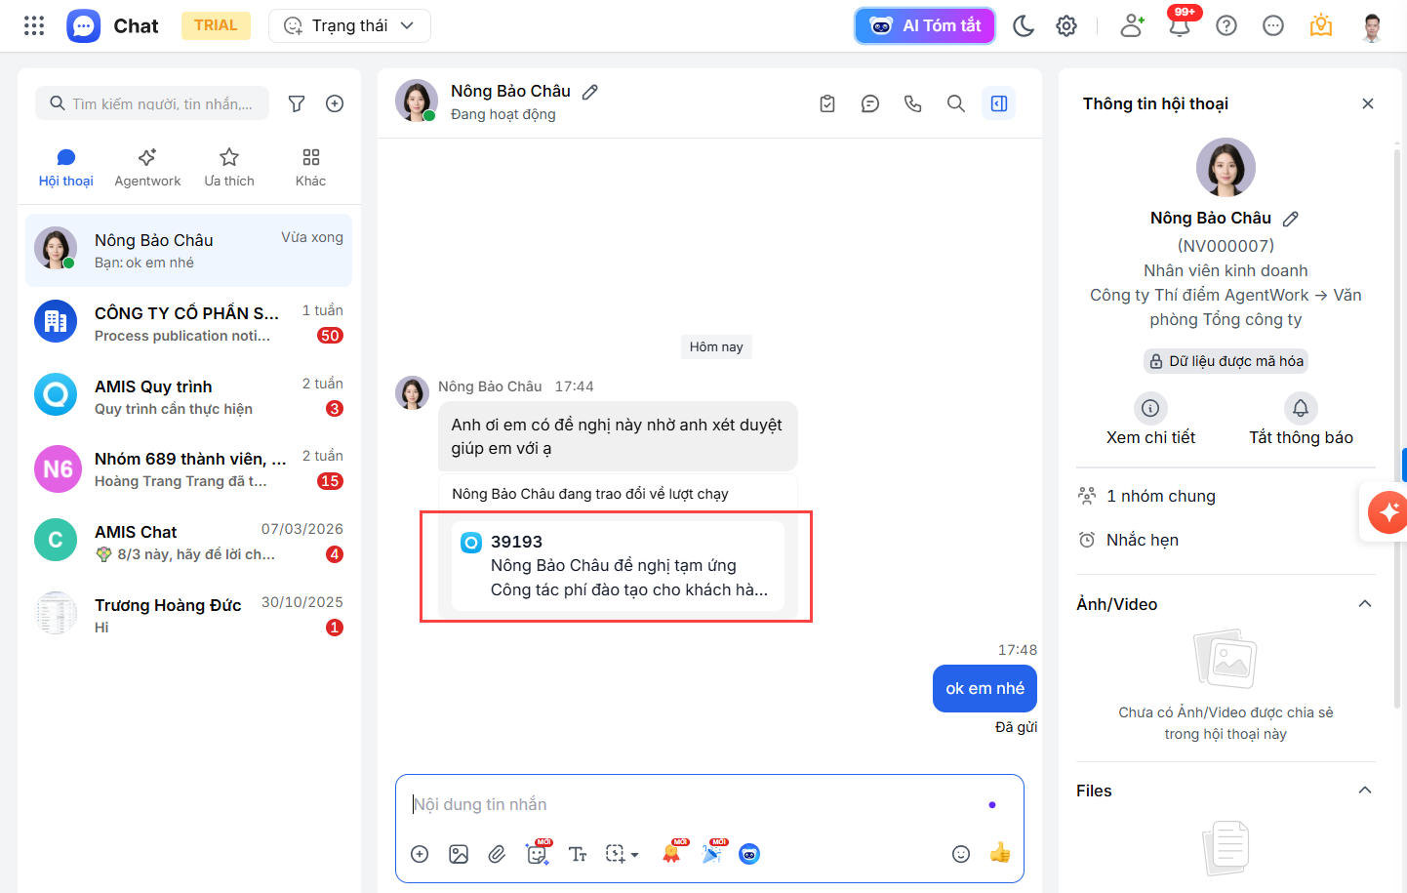Click the search people and messages field
Viewport: 1407px width, 893px height.
click(x=152, y=103)
